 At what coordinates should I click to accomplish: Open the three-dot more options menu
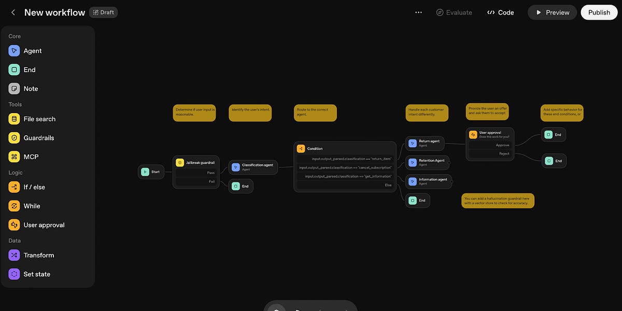418,12
